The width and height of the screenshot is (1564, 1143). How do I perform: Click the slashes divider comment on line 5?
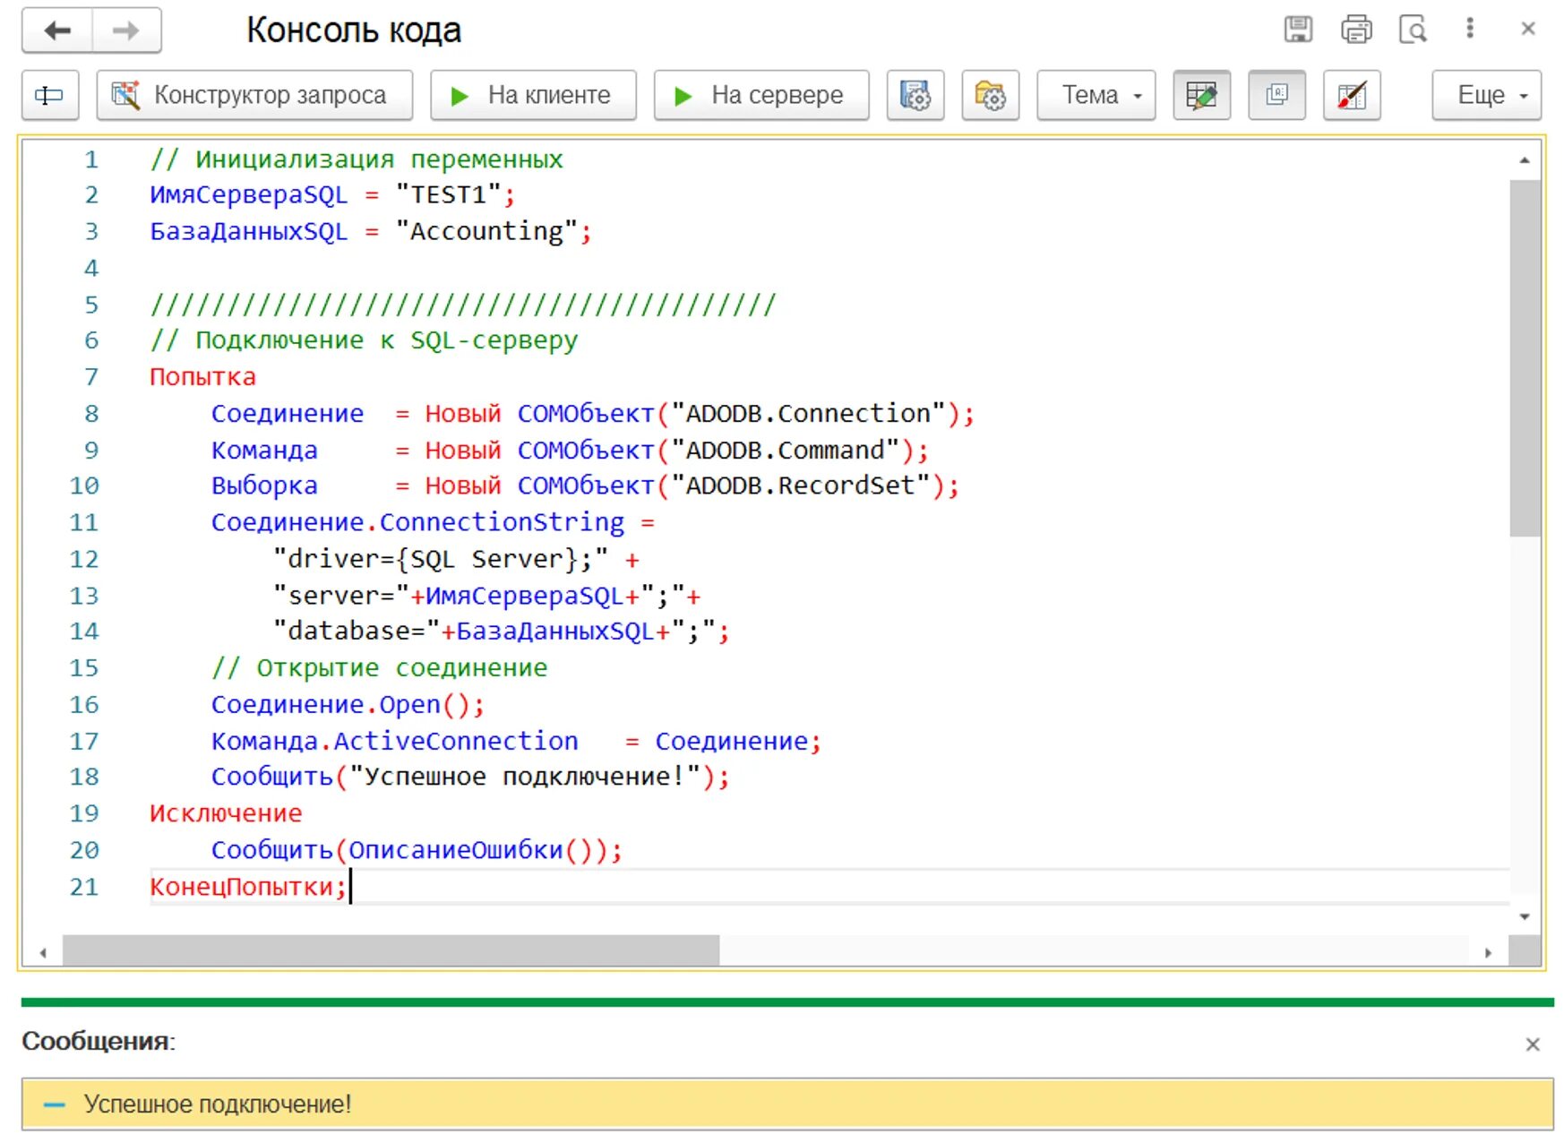(x=463, y=305)
